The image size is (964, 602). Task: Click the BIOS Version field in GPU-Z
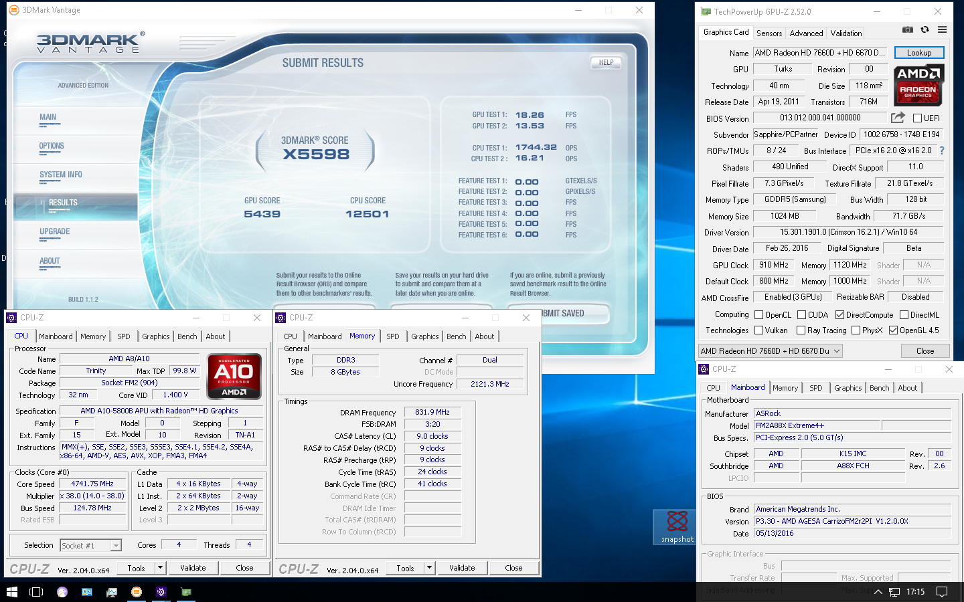pyautogui.click(x=820, y=118)
